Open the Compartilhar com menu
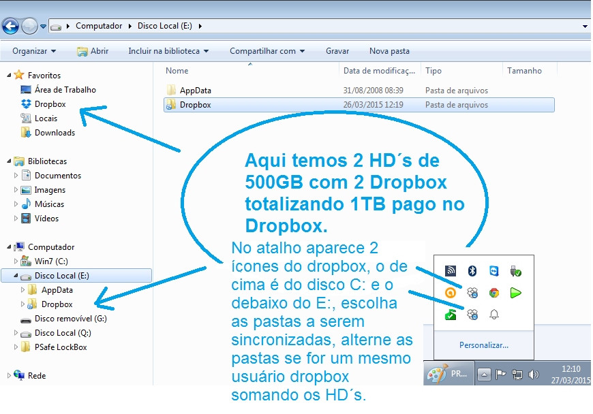This screenshot has width=593, height=414. coord(265,50)
